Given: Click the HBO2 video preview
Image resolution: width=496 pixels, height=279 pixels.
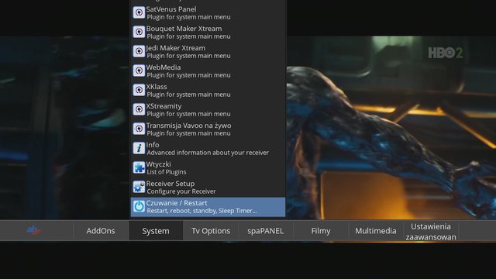Looking at the screenshot, I should click(391, 127).
